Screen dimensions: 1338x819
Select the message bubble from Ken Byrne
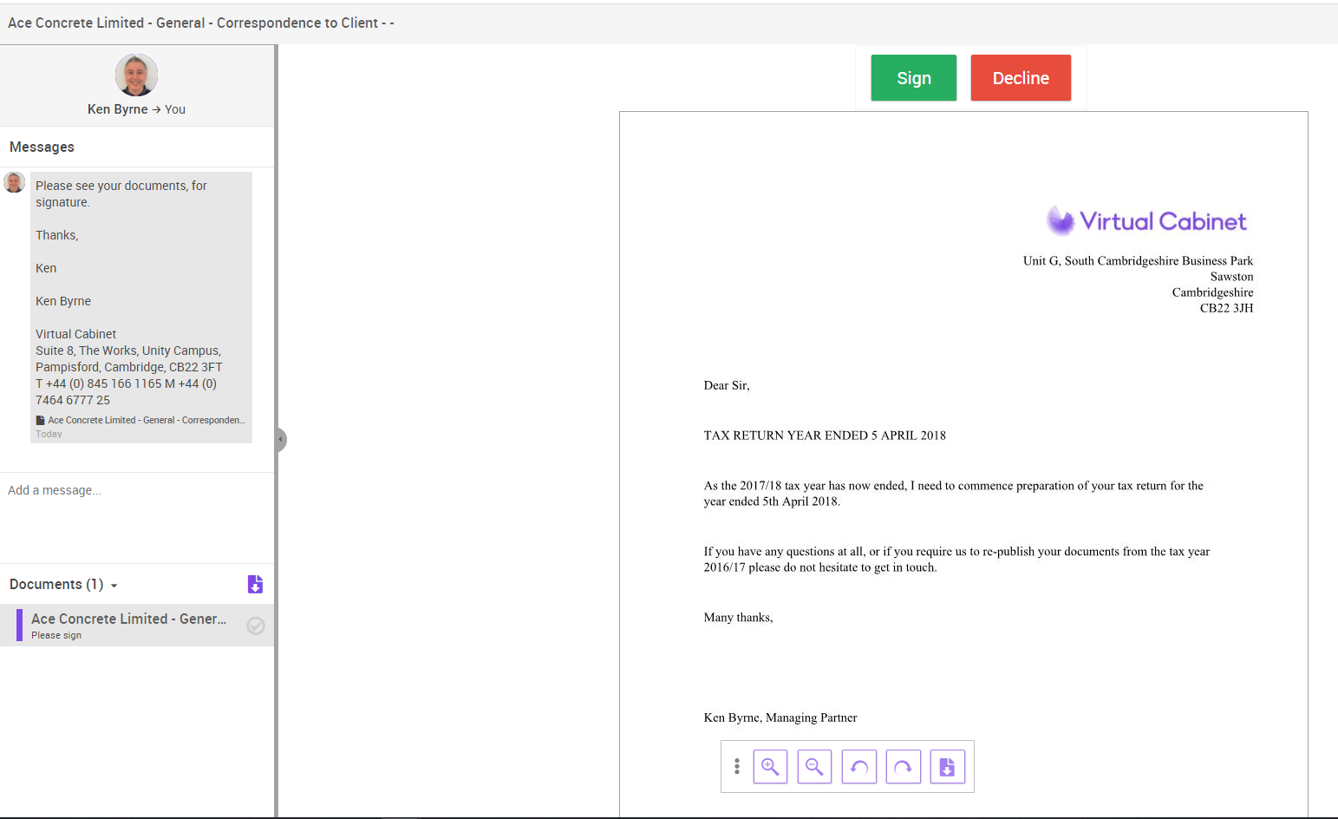141,304
